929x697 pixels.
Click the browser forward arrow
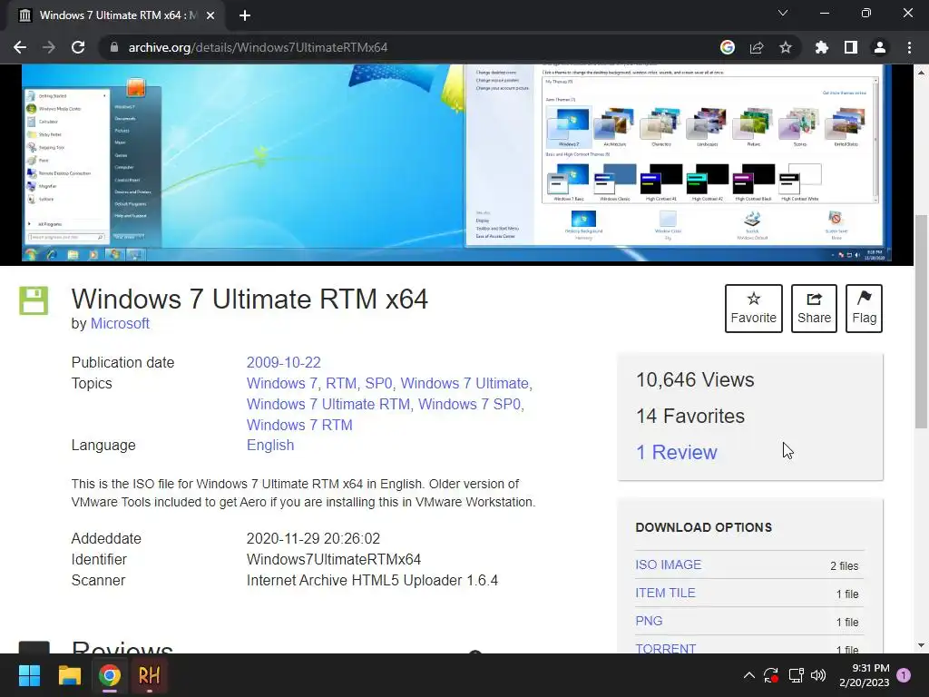tap(49, 47)
